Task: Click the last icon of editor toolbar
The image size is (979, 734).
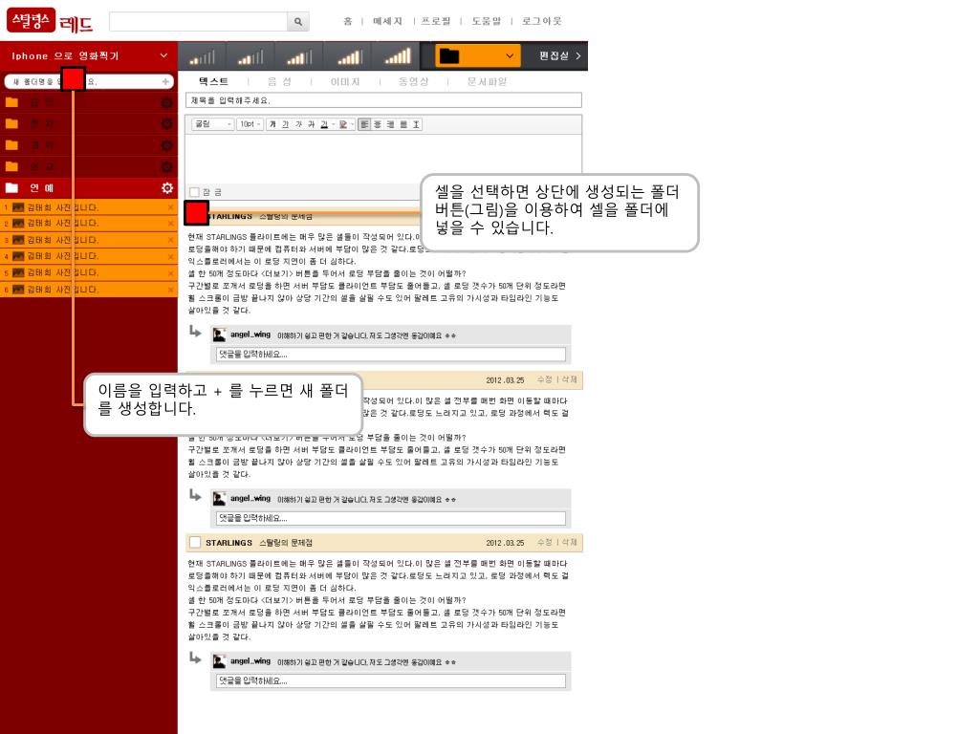Action: click(416, 124)
